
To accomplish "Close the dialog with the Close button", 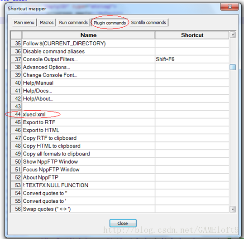I will pos(123,223).
